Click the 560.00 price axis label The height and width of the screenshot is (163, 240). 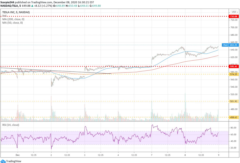(234, 80)
